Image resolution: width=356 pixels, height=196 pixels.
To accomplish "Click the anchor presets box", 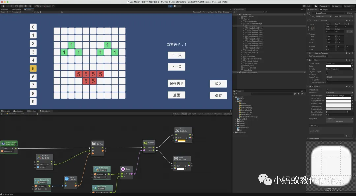I will (312, 28).
